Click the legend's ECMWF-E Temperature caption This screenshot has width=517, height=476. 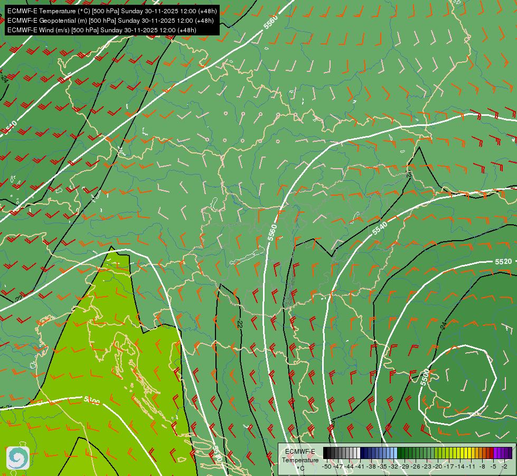[x=300, y=456]
